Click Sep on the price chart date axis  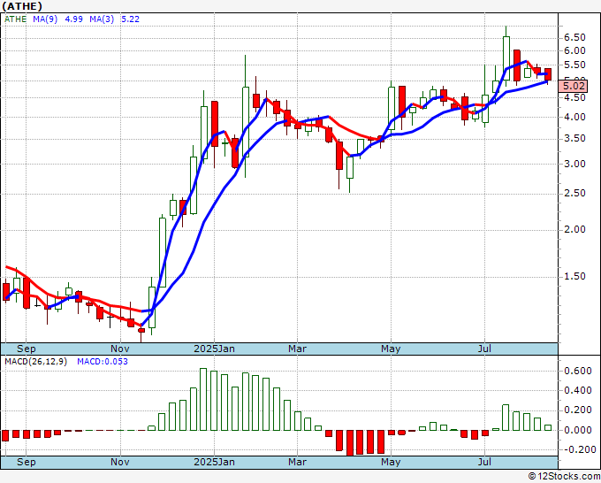26,349
